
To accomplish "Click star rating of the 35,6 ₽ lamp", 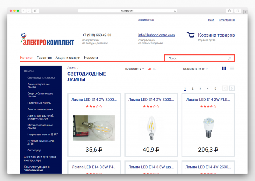I will pos(94,107).
